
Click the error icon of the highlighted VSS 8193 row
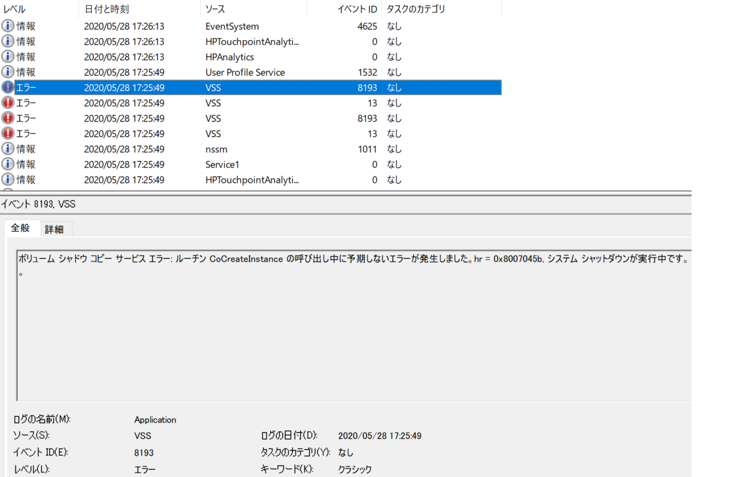click(x=8, y=87)
